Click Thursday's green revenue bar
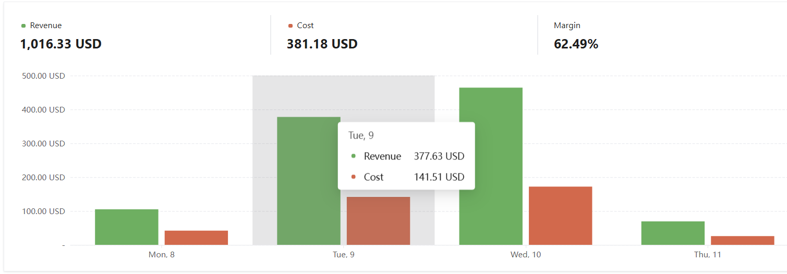The height and width of the screenshot is (274, 787). click(673, 233)
